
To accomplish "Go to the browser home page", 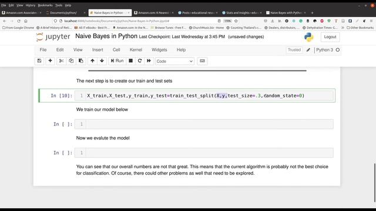I will click(x=26, y=21).
